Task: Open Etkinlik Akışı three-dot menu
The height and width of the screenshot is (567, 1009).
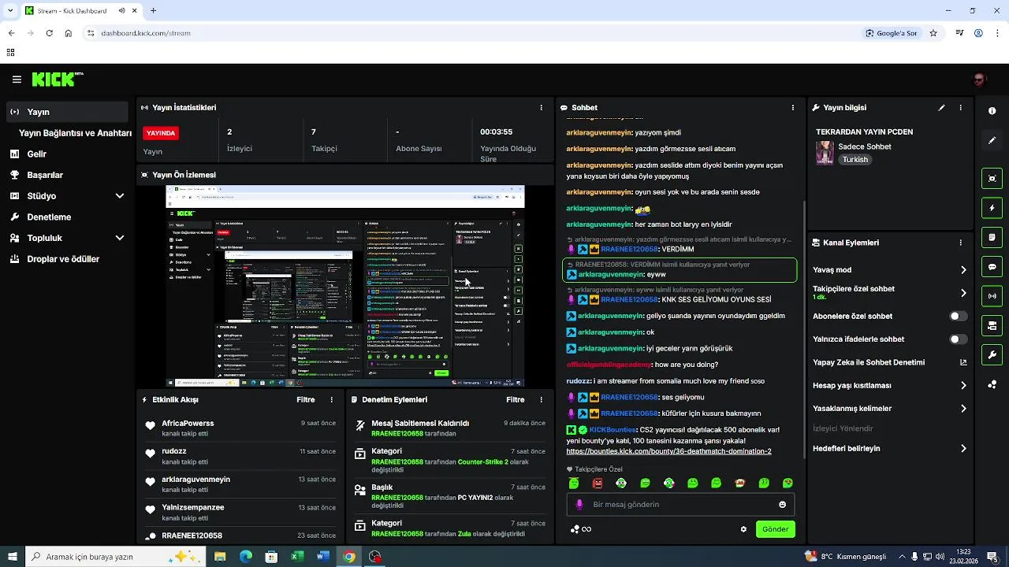Action: [331, 400]
